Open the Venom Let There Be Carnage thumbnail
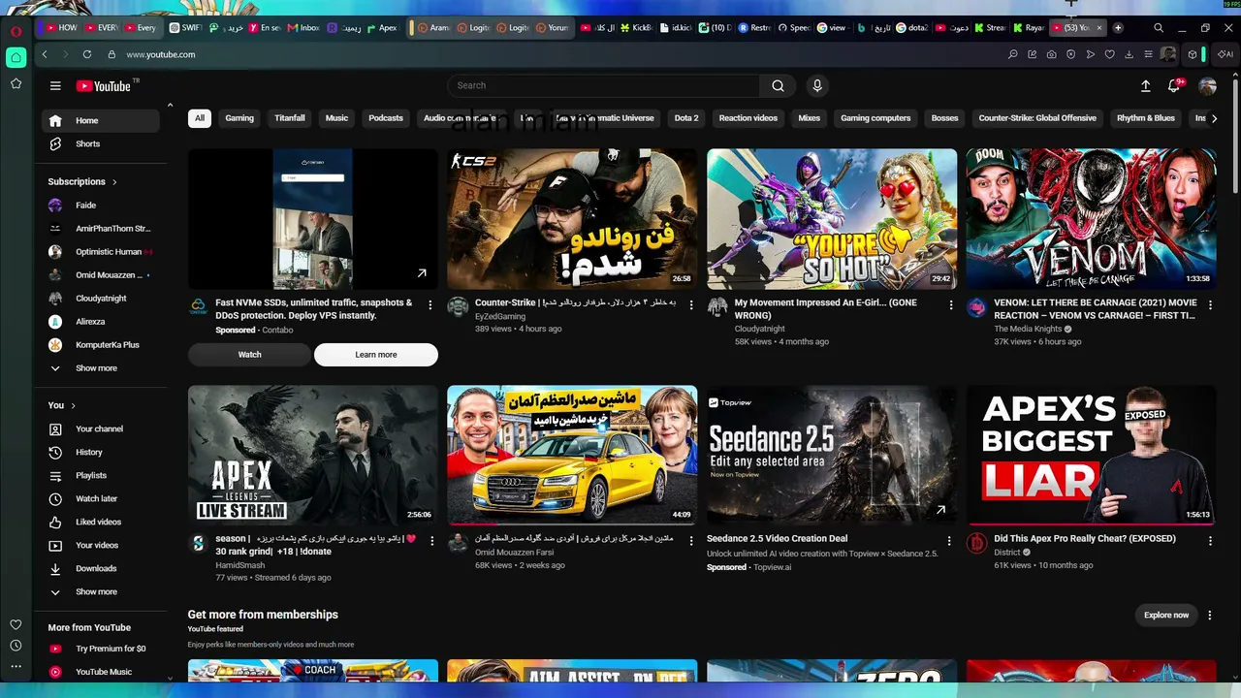Viewport: 1241px width, 698px height. click(1091, 219)
